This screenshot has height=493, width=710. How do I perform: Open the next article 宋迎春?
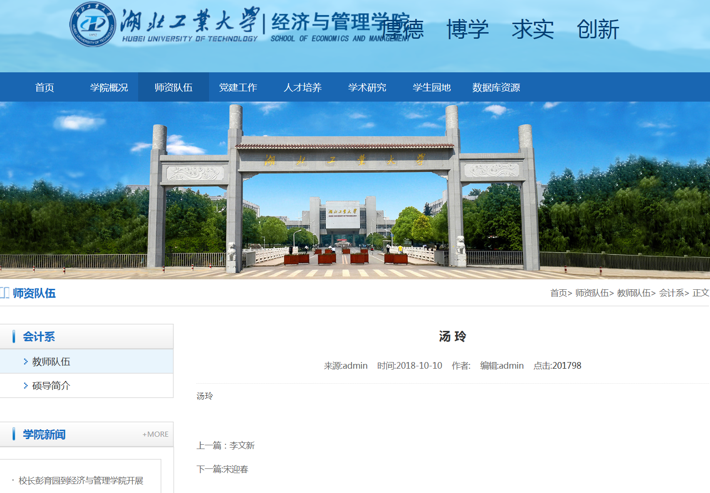click(236, 469)
